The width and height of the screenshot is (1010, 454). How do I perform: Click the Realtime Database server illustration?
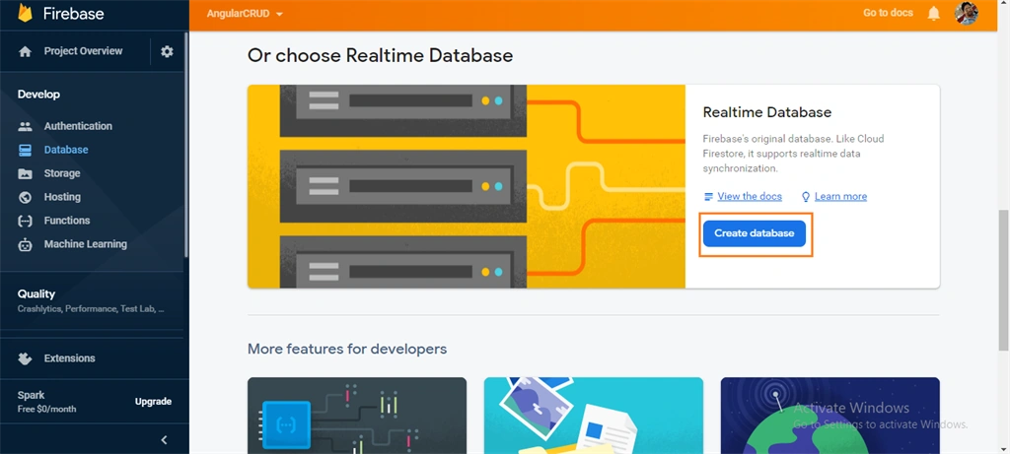467,186
